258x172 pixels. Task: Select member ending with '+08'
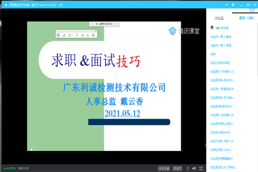(x=222, y=115)
